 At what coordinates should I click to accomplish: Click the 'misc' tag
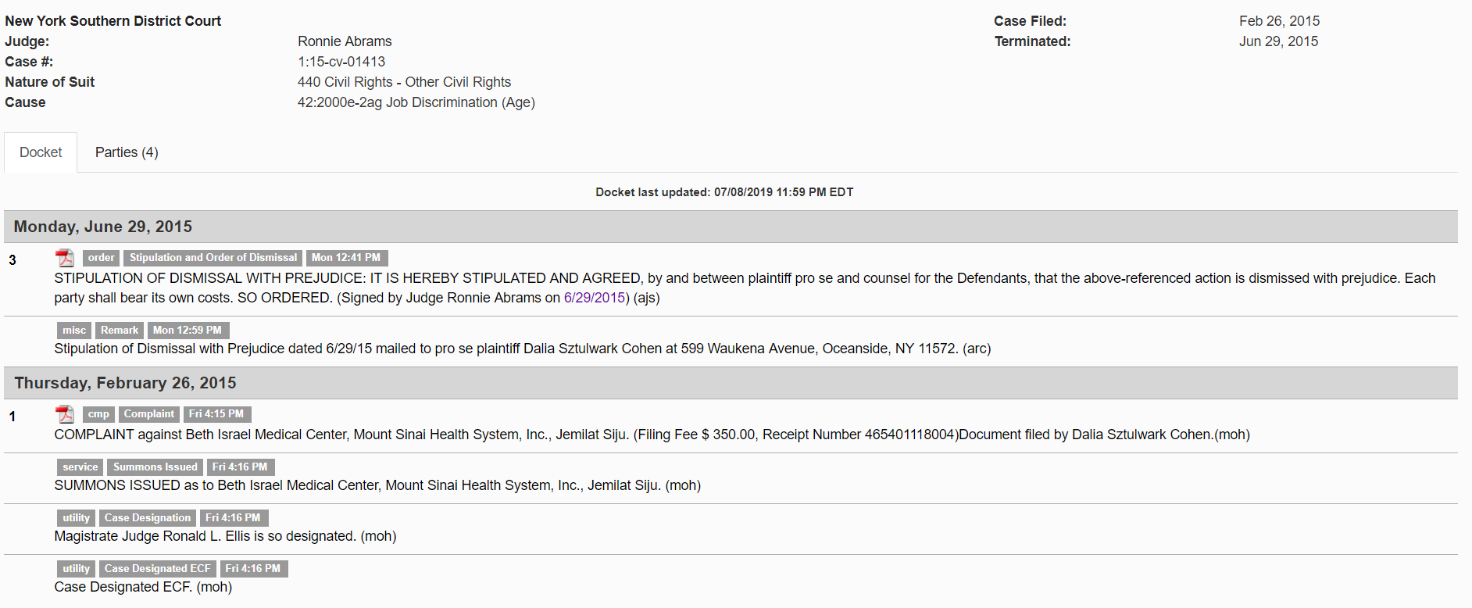pos(74,331)
